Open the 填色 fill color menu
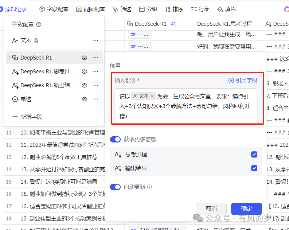The image size is (289, 230). coord(226,9)
